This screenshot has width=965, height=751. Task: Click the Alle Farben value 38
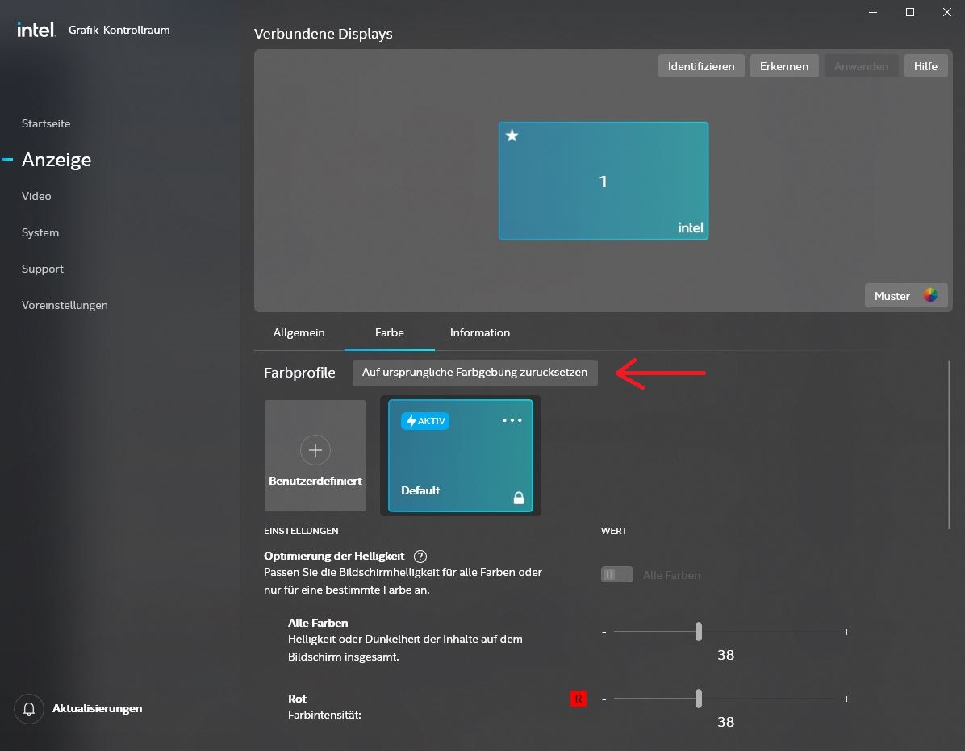pos(725,655)
